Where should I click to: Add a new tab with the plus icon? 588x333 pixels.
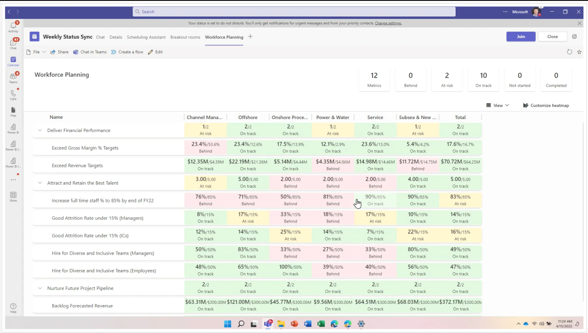(250, 36)
